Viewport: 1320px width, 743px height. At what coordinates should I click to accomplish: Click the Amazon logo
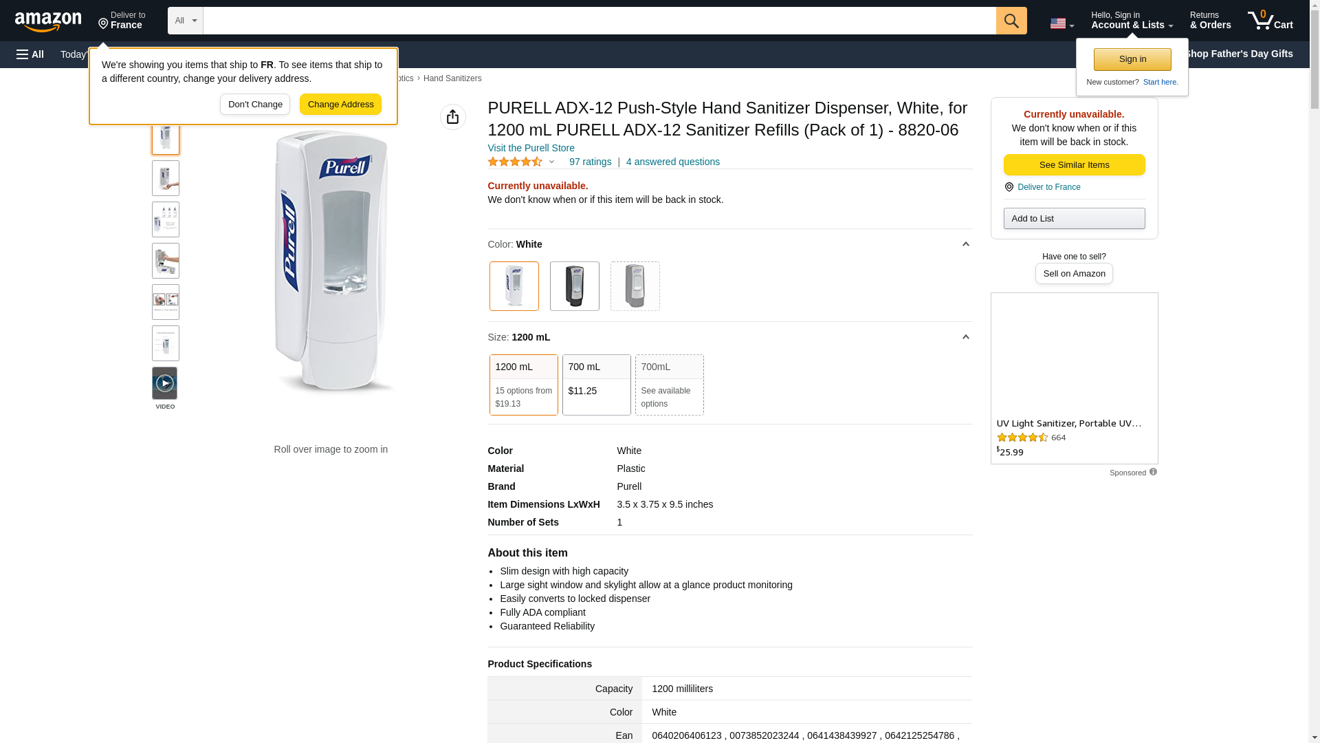click(48, 21)
